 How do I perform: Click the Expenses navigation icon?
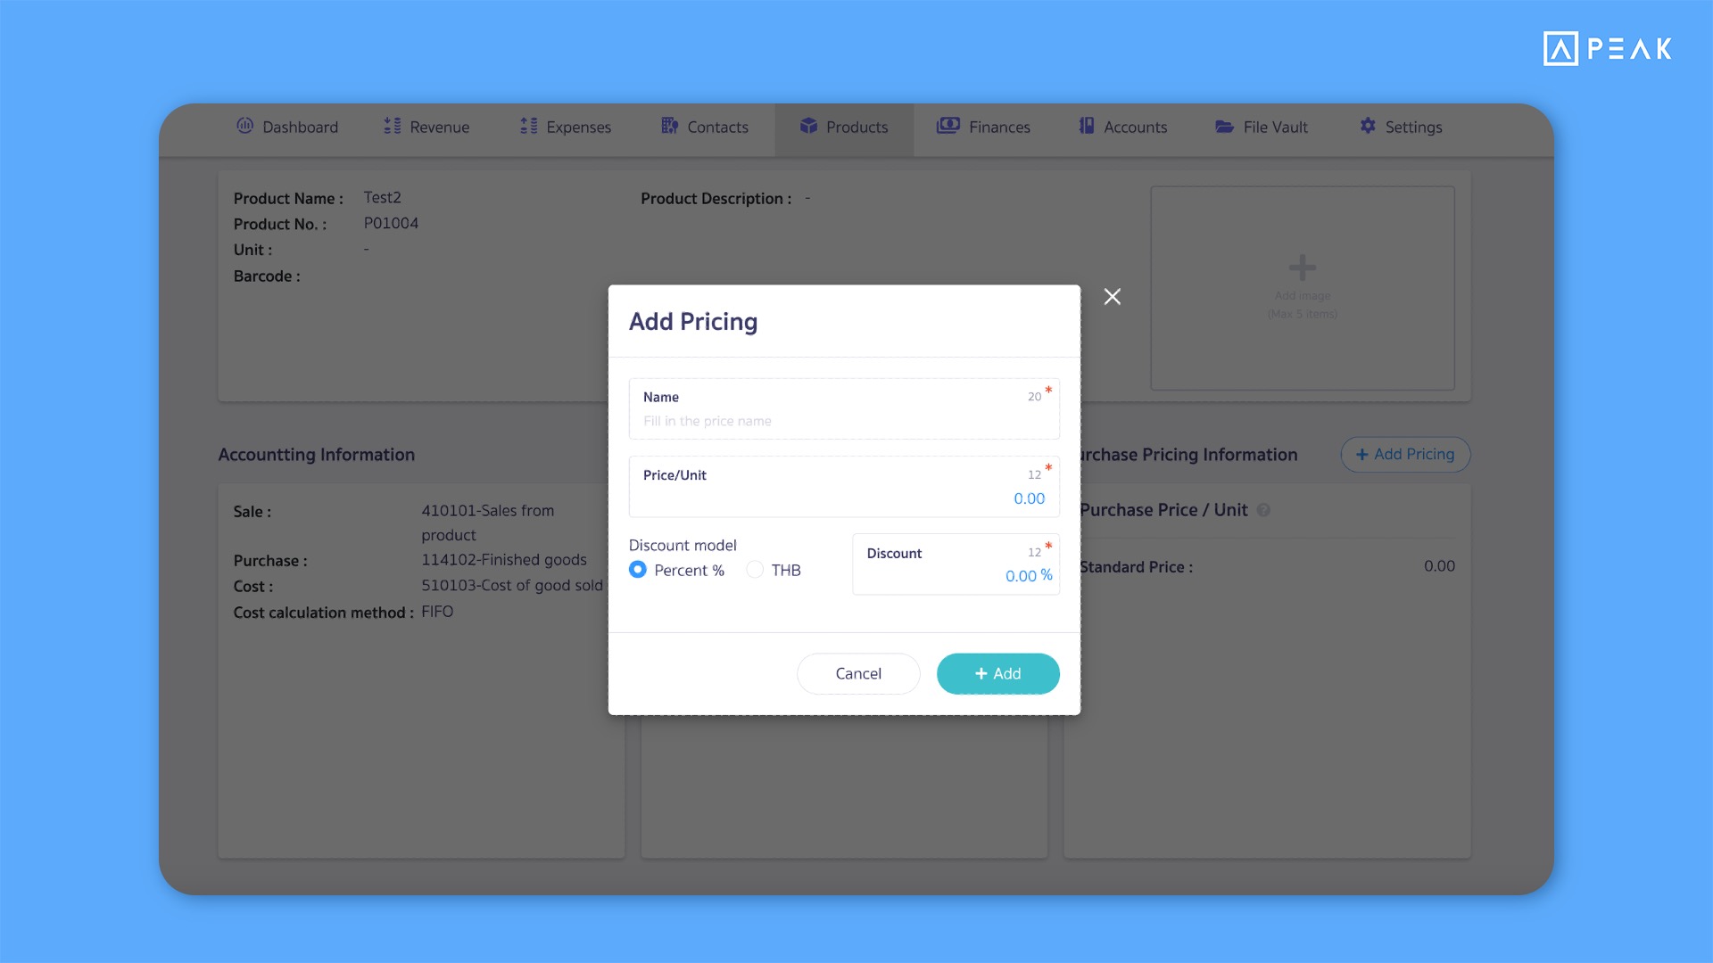click(x=528, y=127)
